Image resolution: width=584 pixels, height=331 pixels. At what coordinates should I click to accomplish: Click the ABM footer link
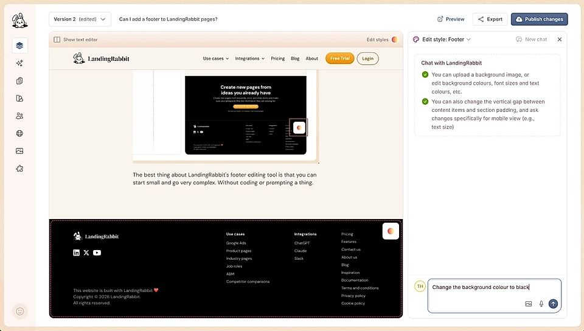pos(230,274)
